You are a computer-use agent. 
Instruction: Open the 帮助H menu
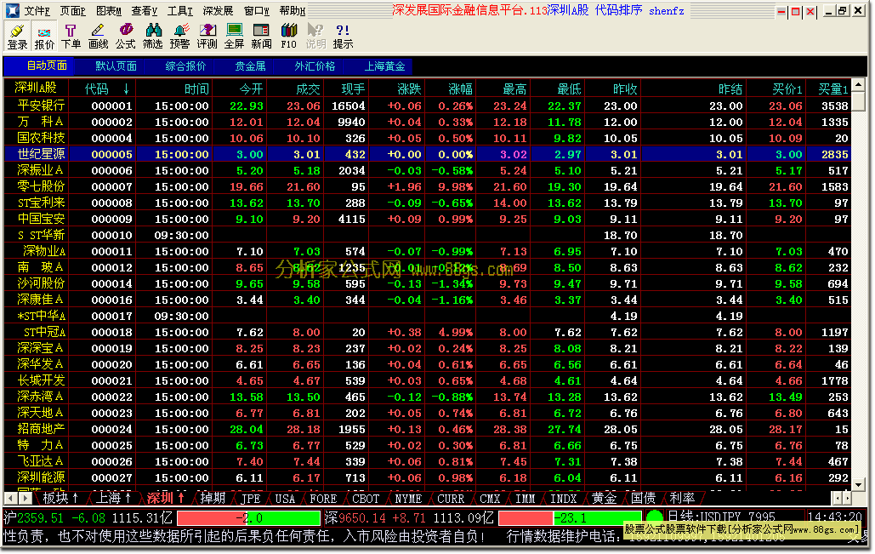click(293, 10)
